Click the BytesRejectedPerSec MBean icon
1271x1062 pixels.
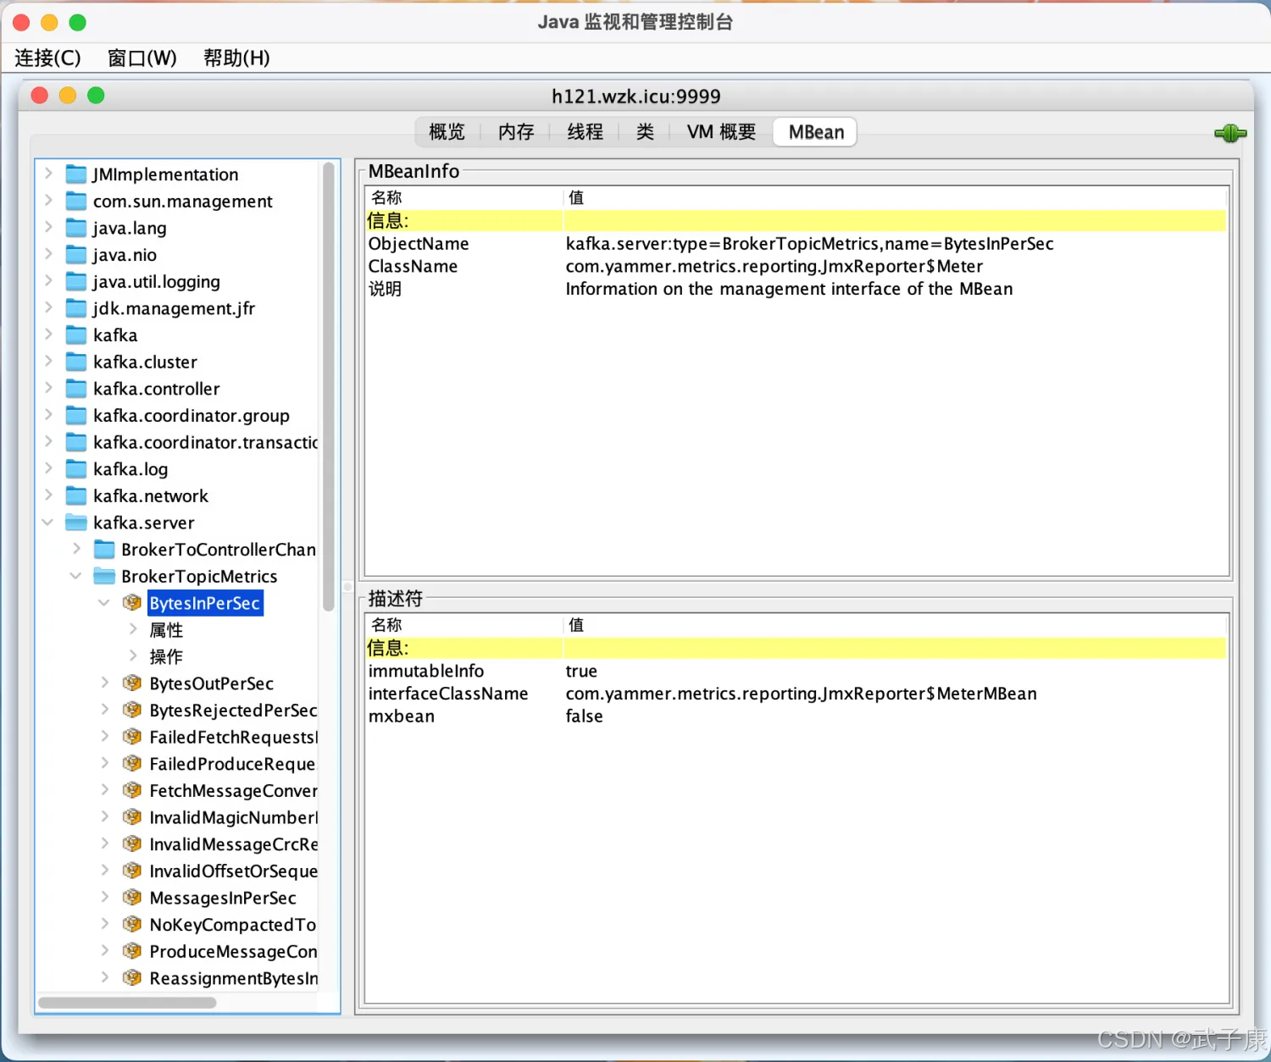tap(132, 711)
